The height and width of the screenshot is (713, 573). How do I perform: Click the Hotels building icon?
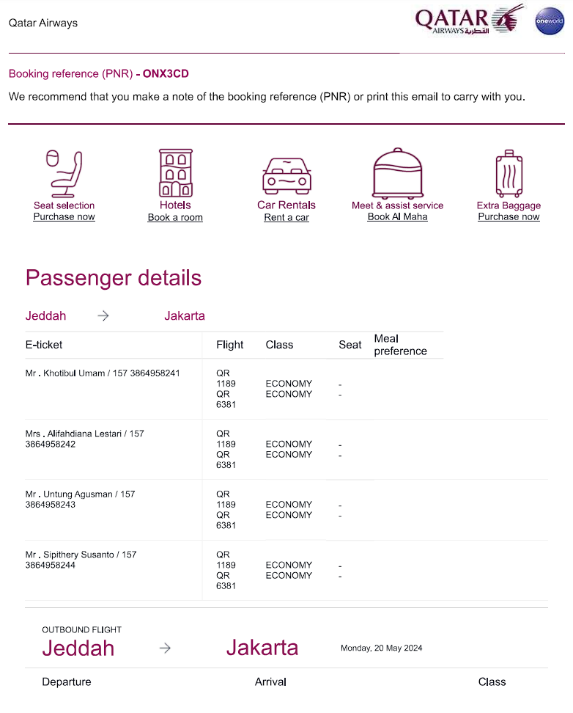(175, 172)
